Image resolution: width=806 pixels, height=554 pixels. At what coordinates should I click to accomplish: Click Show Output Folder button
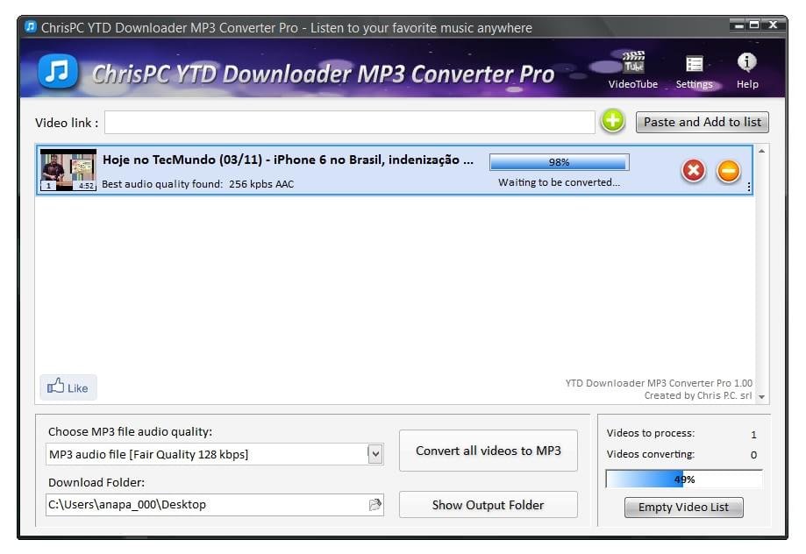(489, 505)
